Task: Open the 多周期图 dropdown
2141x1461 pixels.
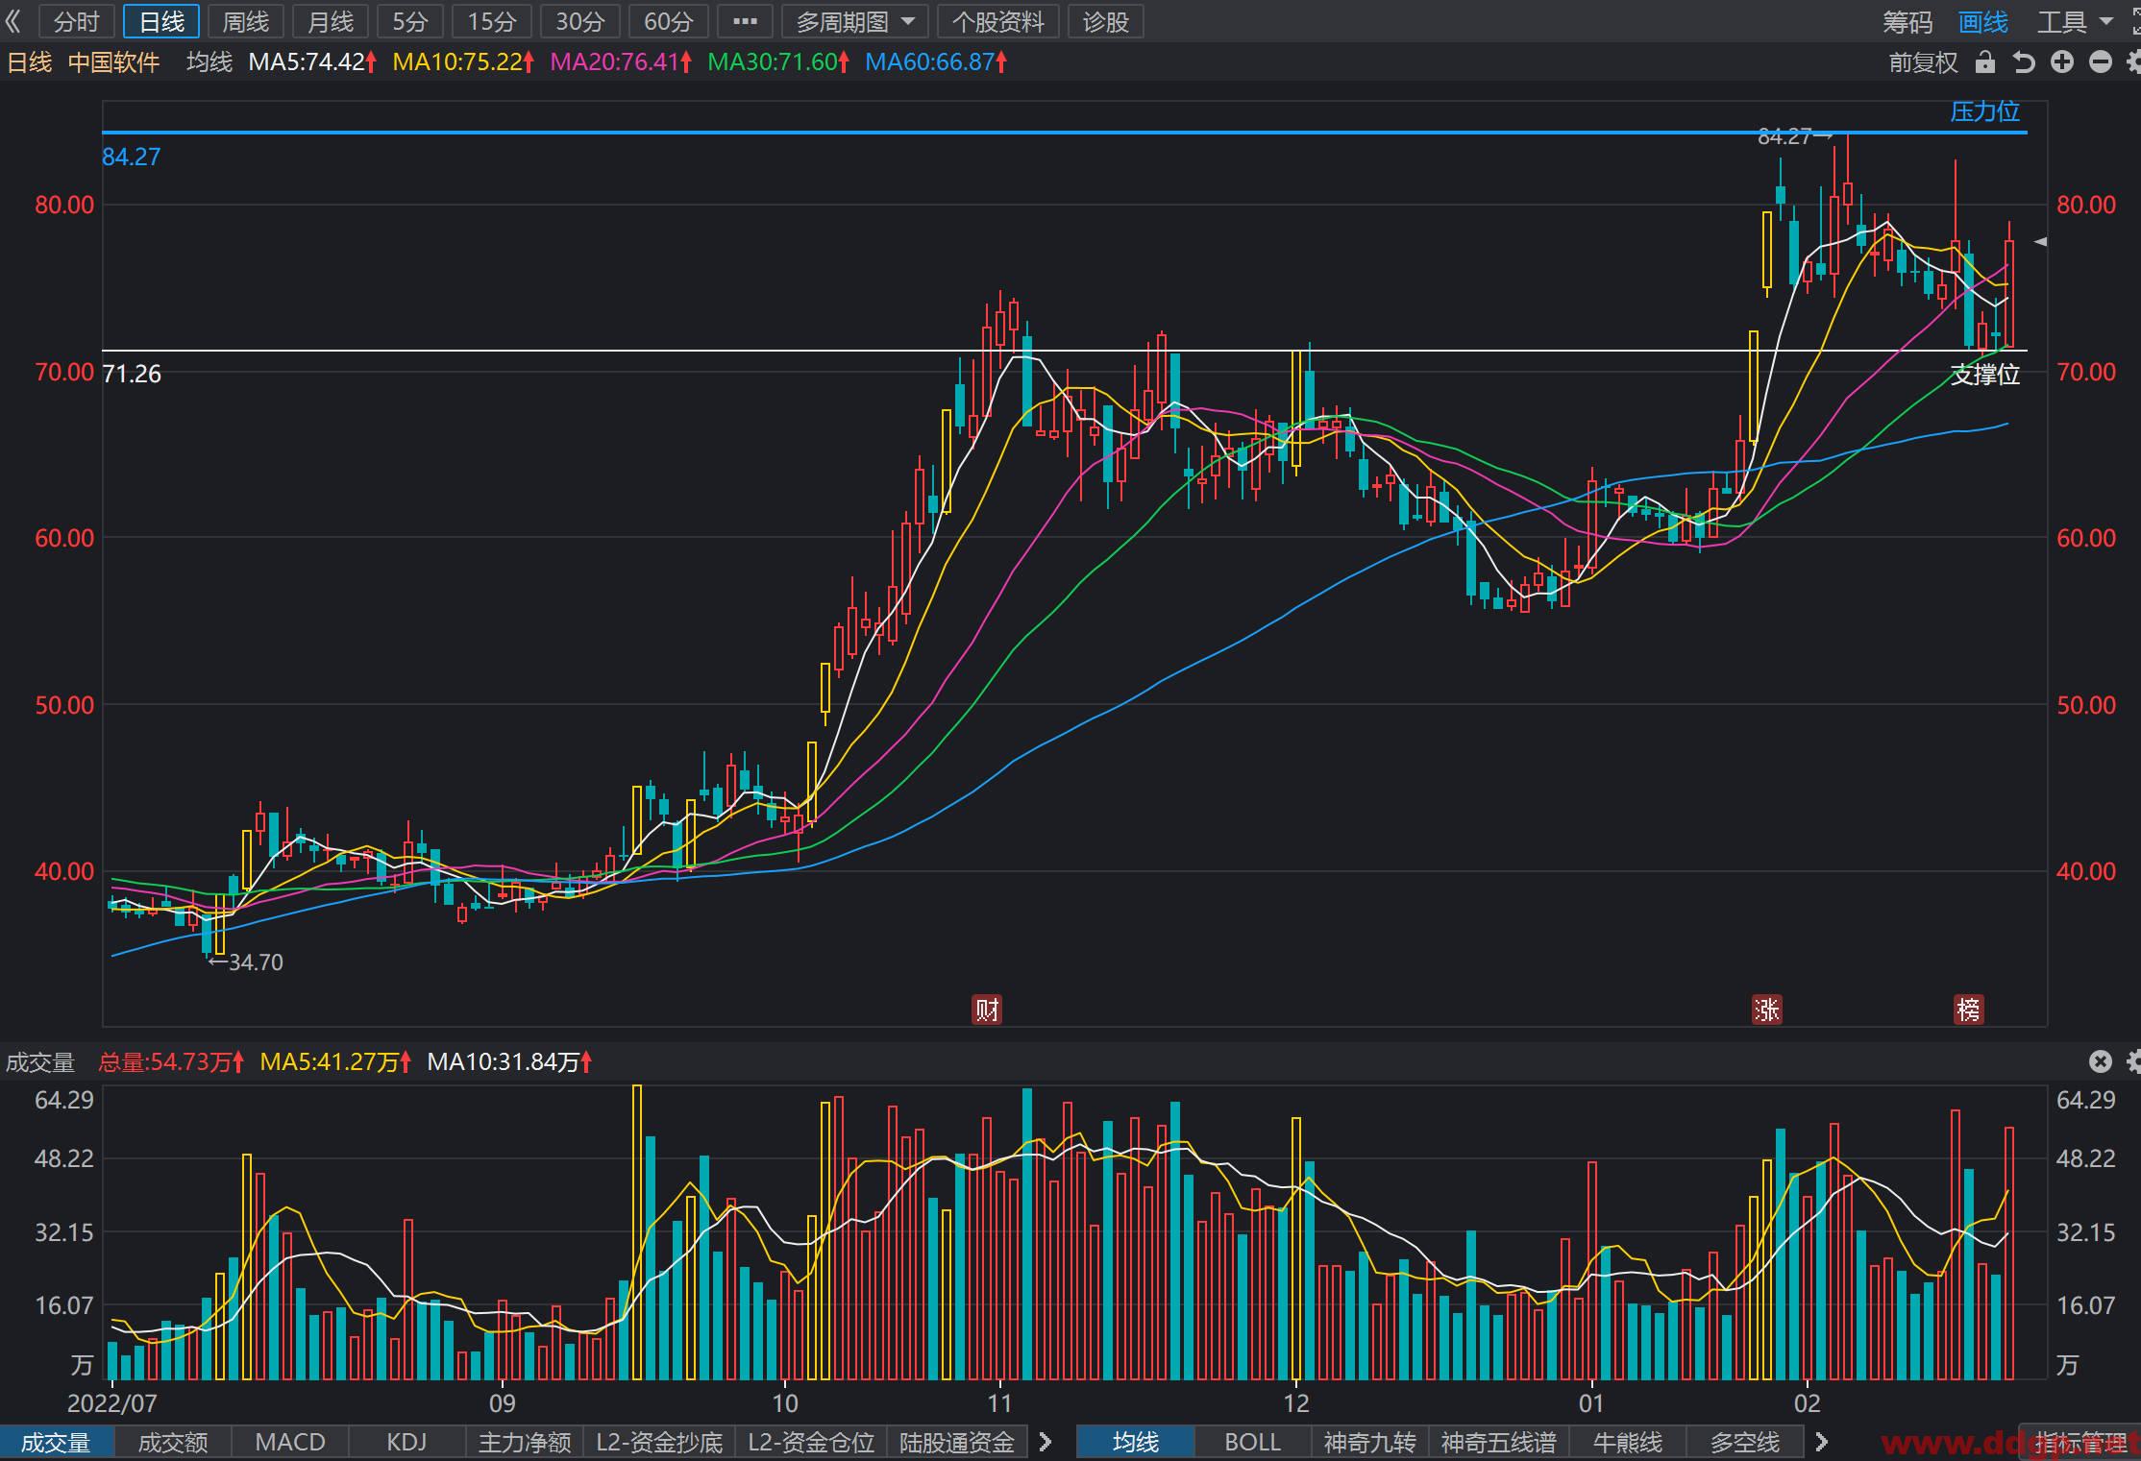Action: 855,21
